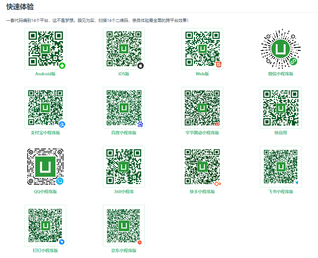The height and width of the screenshot is (258, 318).
Task: Click the Web版 text label
Action: pyautogui.click(x=202, y=74)
